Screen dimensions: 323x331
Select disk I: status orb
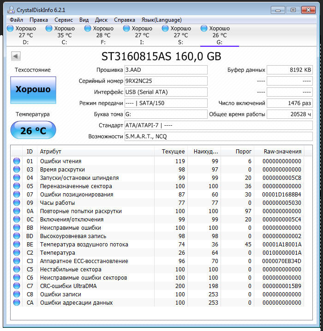tap(126, 28)
